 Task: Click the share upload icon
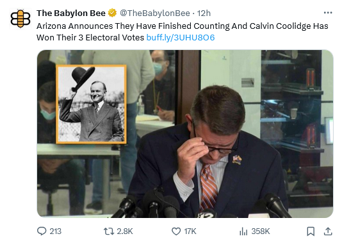(x=328, y=231)
